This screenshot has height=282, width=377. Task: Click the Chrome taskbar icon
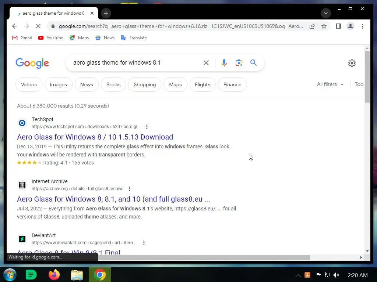pyautogui.click(x=100, y=275)
